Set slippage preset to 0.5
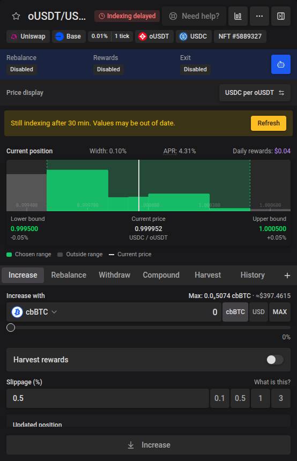 pos(240,398)
